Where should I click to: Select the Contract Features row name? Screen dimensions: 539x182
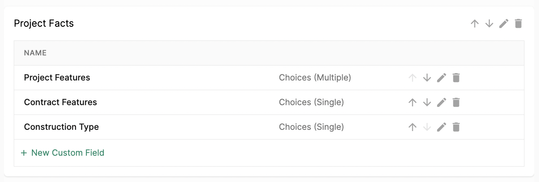point(61,102)
